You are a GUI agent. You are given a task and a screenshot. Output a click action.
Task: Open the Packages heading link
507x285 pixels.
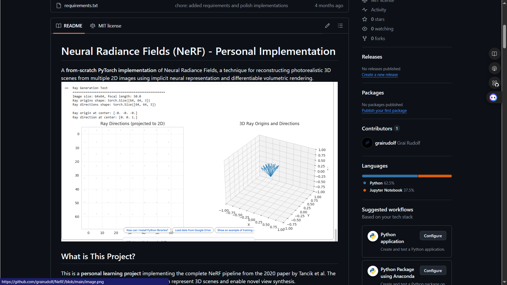pos(373,93)
